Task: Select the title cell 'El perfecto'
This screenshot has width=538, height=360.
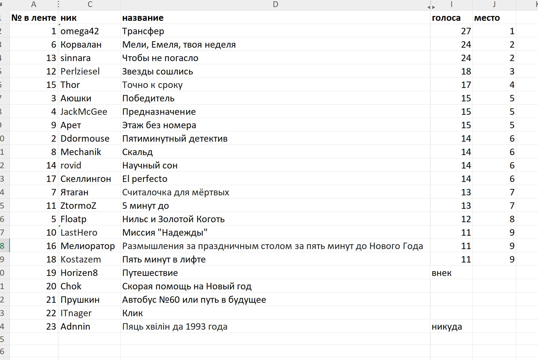Action: [x=275, y=179]
